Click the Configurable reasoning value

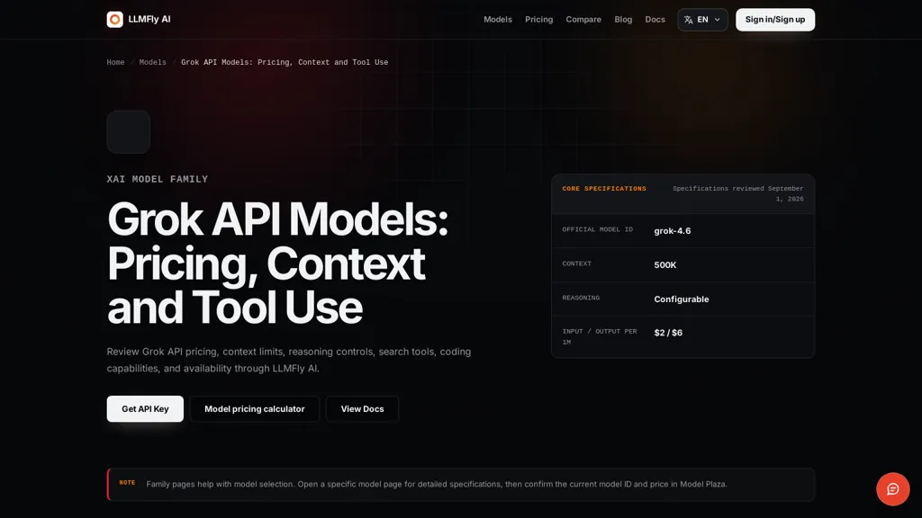(x=682, y=299)
